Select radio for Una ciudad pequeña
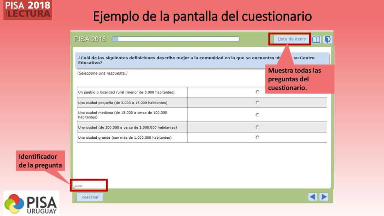 pyautogui.click(x=257, y=103)
